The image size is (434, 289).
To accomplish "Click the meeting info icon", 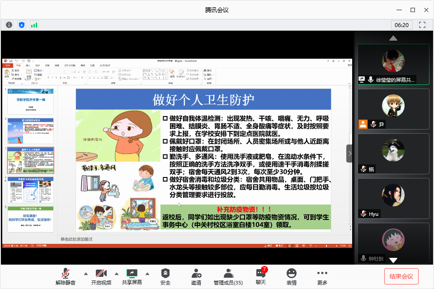I will tap(9, 24).
